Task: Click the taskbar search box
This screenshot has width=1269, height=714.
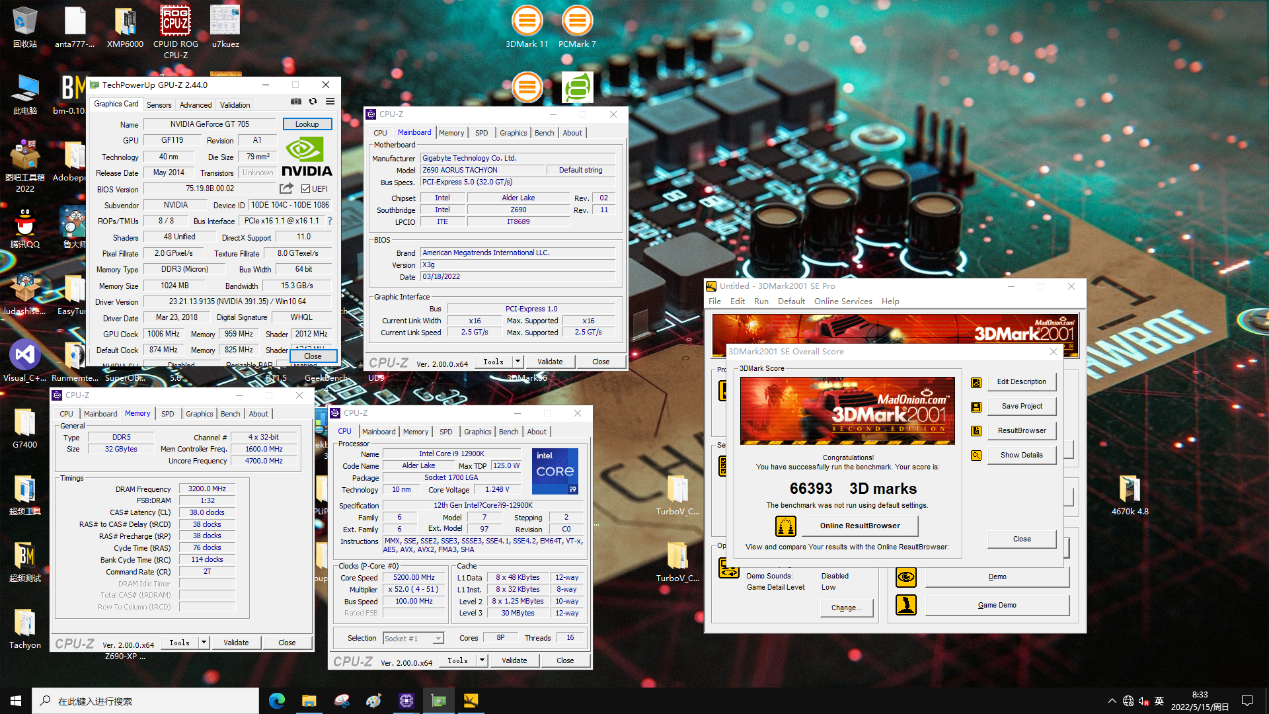Action: coord(145,701)
